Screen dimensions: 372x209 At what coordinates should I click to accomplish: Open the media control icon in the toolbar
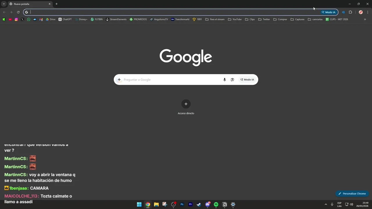pyautogui.click(x=343, y=12)
